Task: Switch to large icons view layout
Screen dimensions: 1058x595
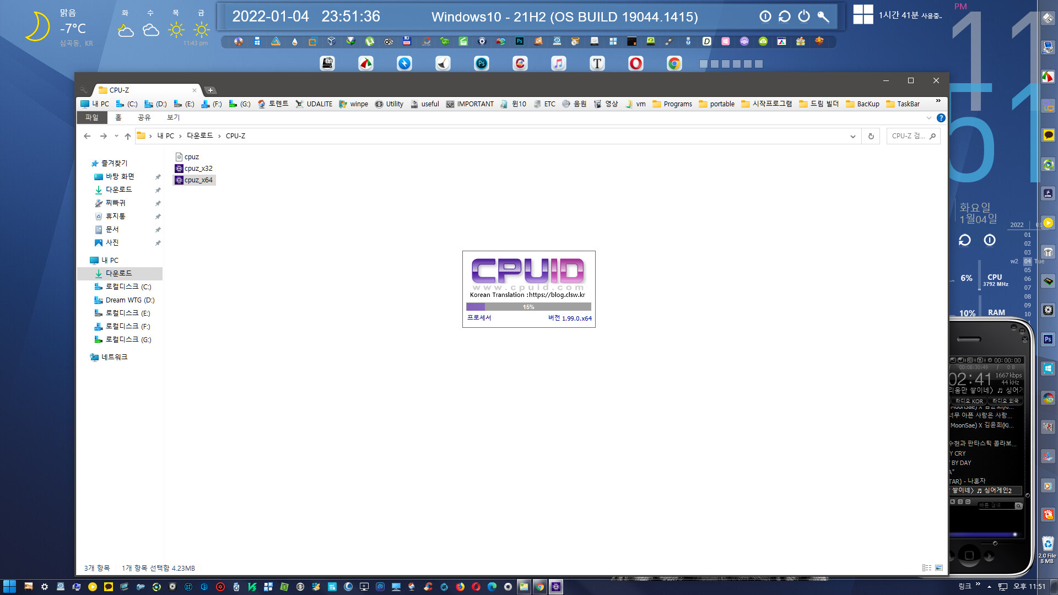Action: click(x=939, y=568)
